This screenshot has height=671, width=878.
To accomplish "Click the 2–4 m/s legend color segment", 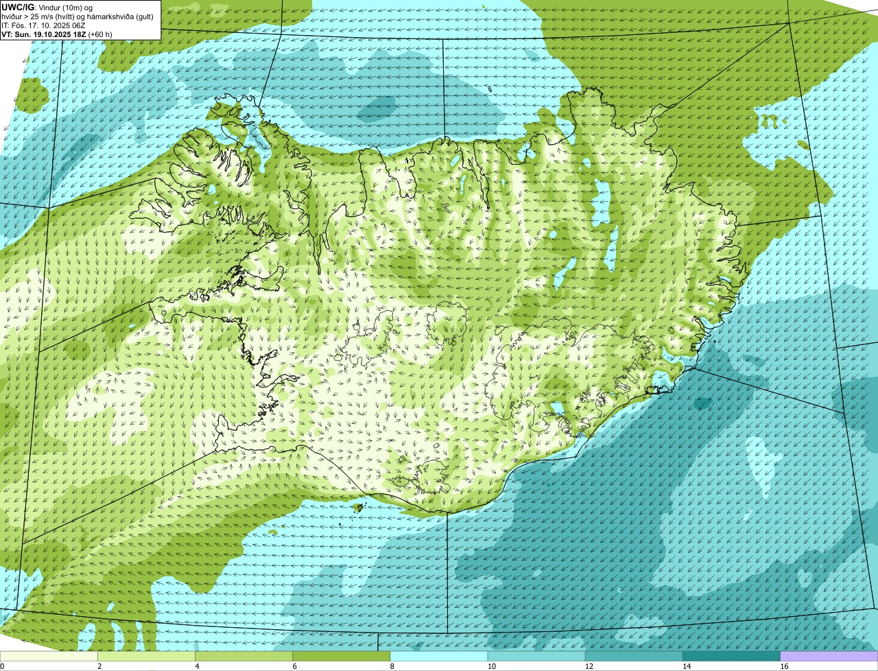I will point(146,656).
